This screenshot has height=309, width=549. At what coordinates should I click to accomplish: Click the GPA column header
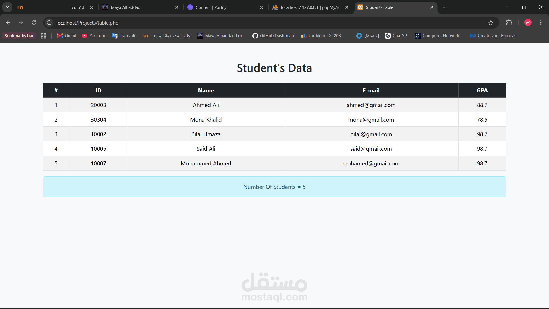(x=482, y=90)
